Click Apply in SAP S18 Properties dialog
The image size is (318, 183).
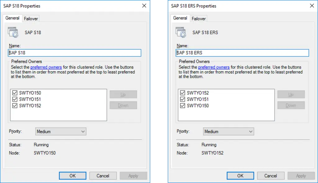[x=133, y=176]
